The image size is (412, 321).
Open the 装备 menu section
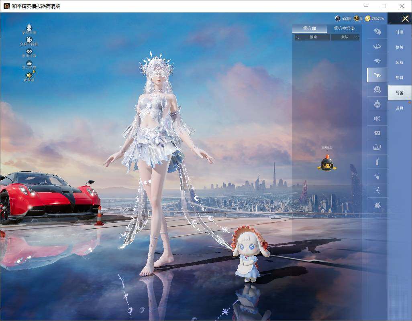(x=400, y=63)
